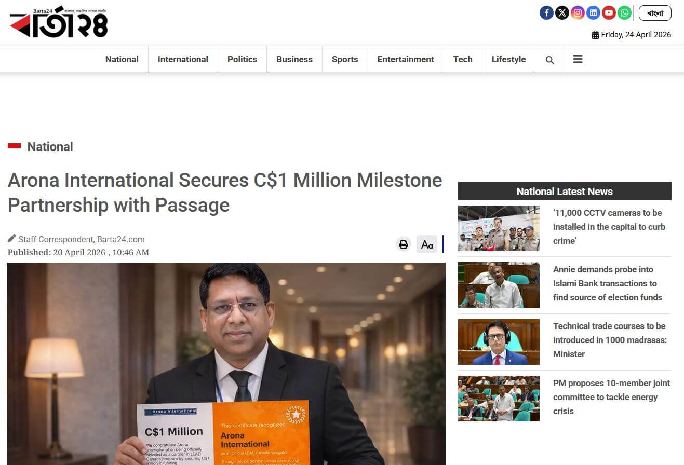
Task: Print the article with printer icon
Action: [x=403, y=244]
